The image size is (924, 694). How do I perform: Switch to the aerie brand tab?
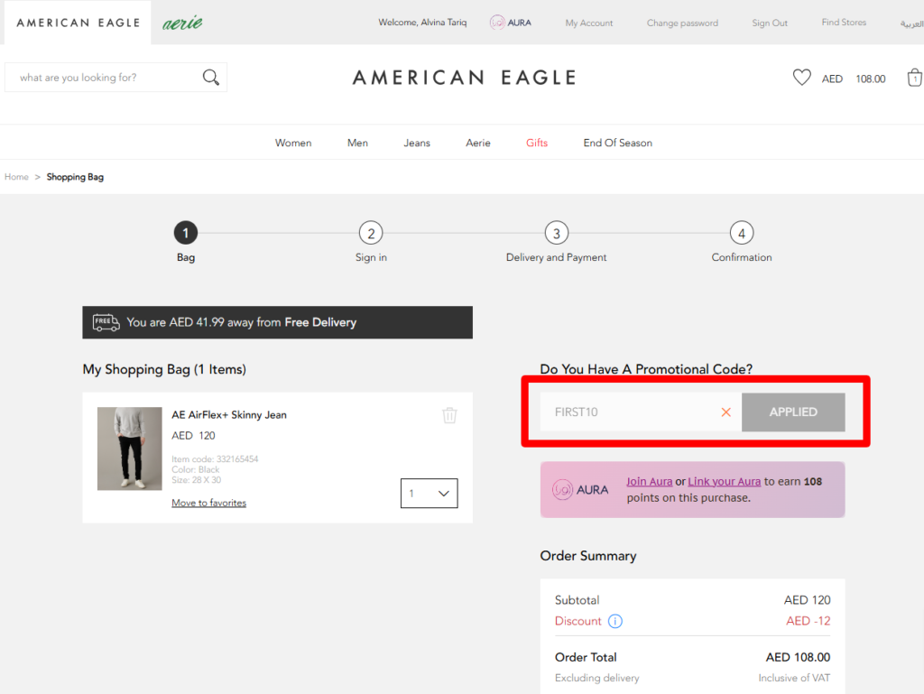click(x=182, y=22)
